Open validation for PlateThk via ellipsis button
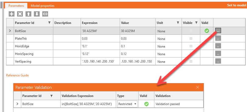The image size is (247, 112). click(218, 38)
